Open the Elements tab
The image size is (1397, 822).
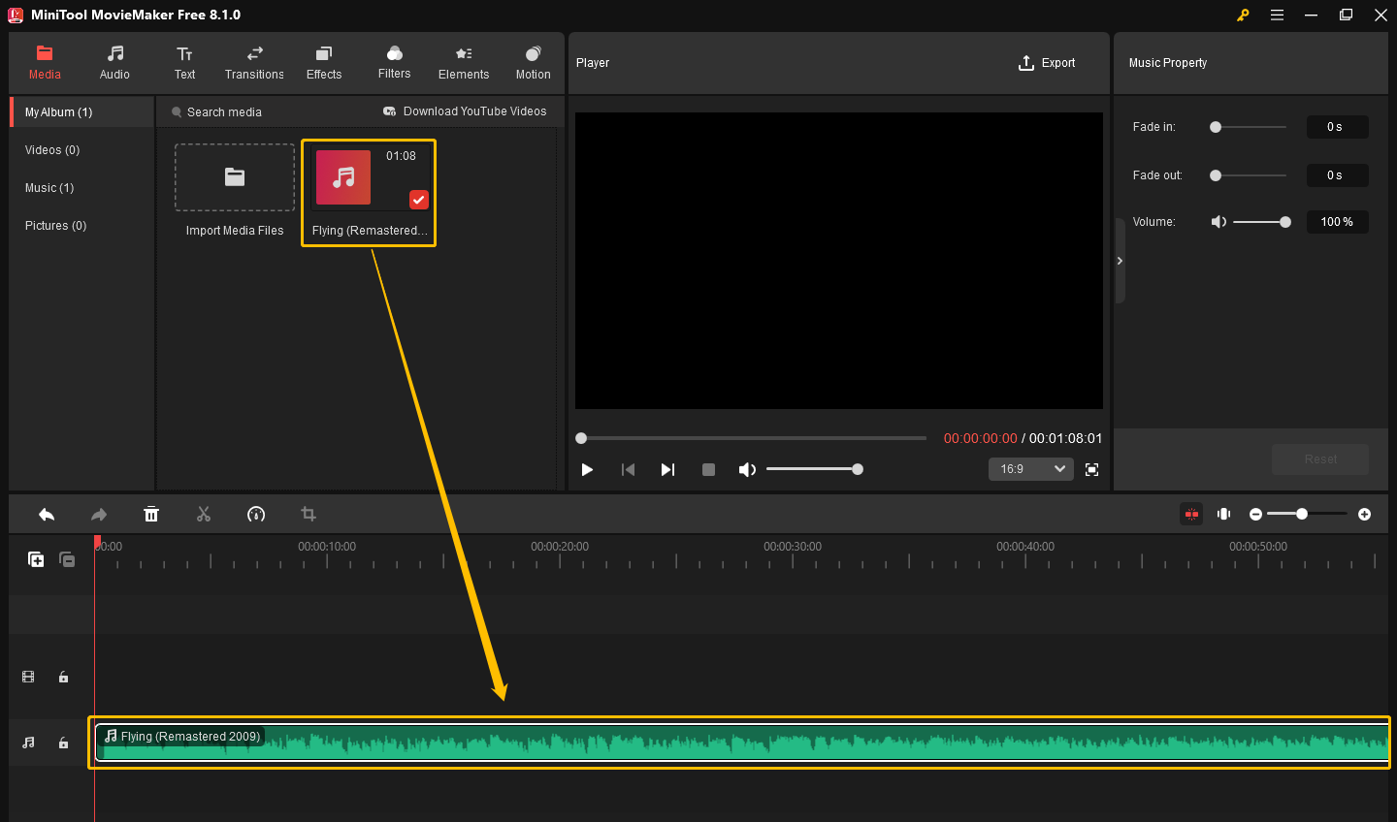[x=464, y=63]
